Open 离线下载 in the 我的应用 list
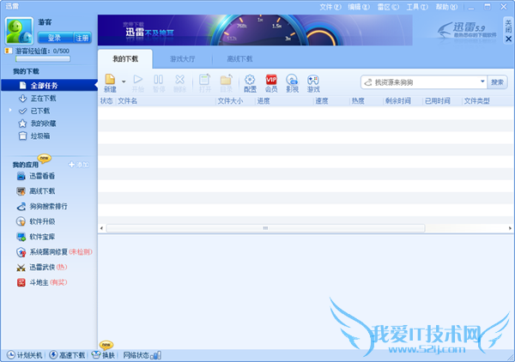 pos(36,191)
